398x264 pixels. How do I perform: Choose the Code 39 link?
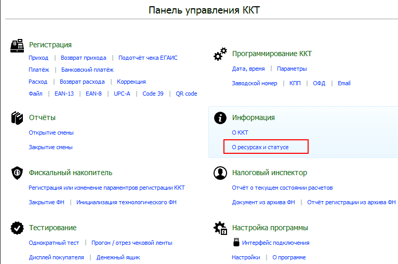coord(153,94)
